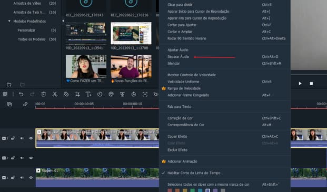Open the grid layout icon in the timeline toolbar
327x192 pixels.
coord(5,94)
